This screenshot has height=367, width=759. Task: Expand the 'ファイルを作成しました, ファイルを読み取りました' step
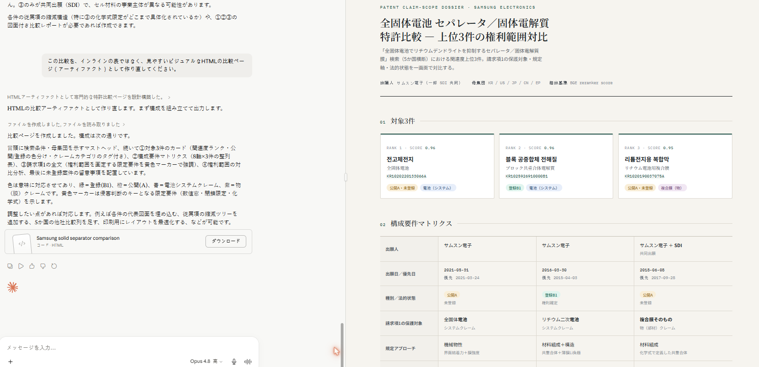(x=66, y=124)
